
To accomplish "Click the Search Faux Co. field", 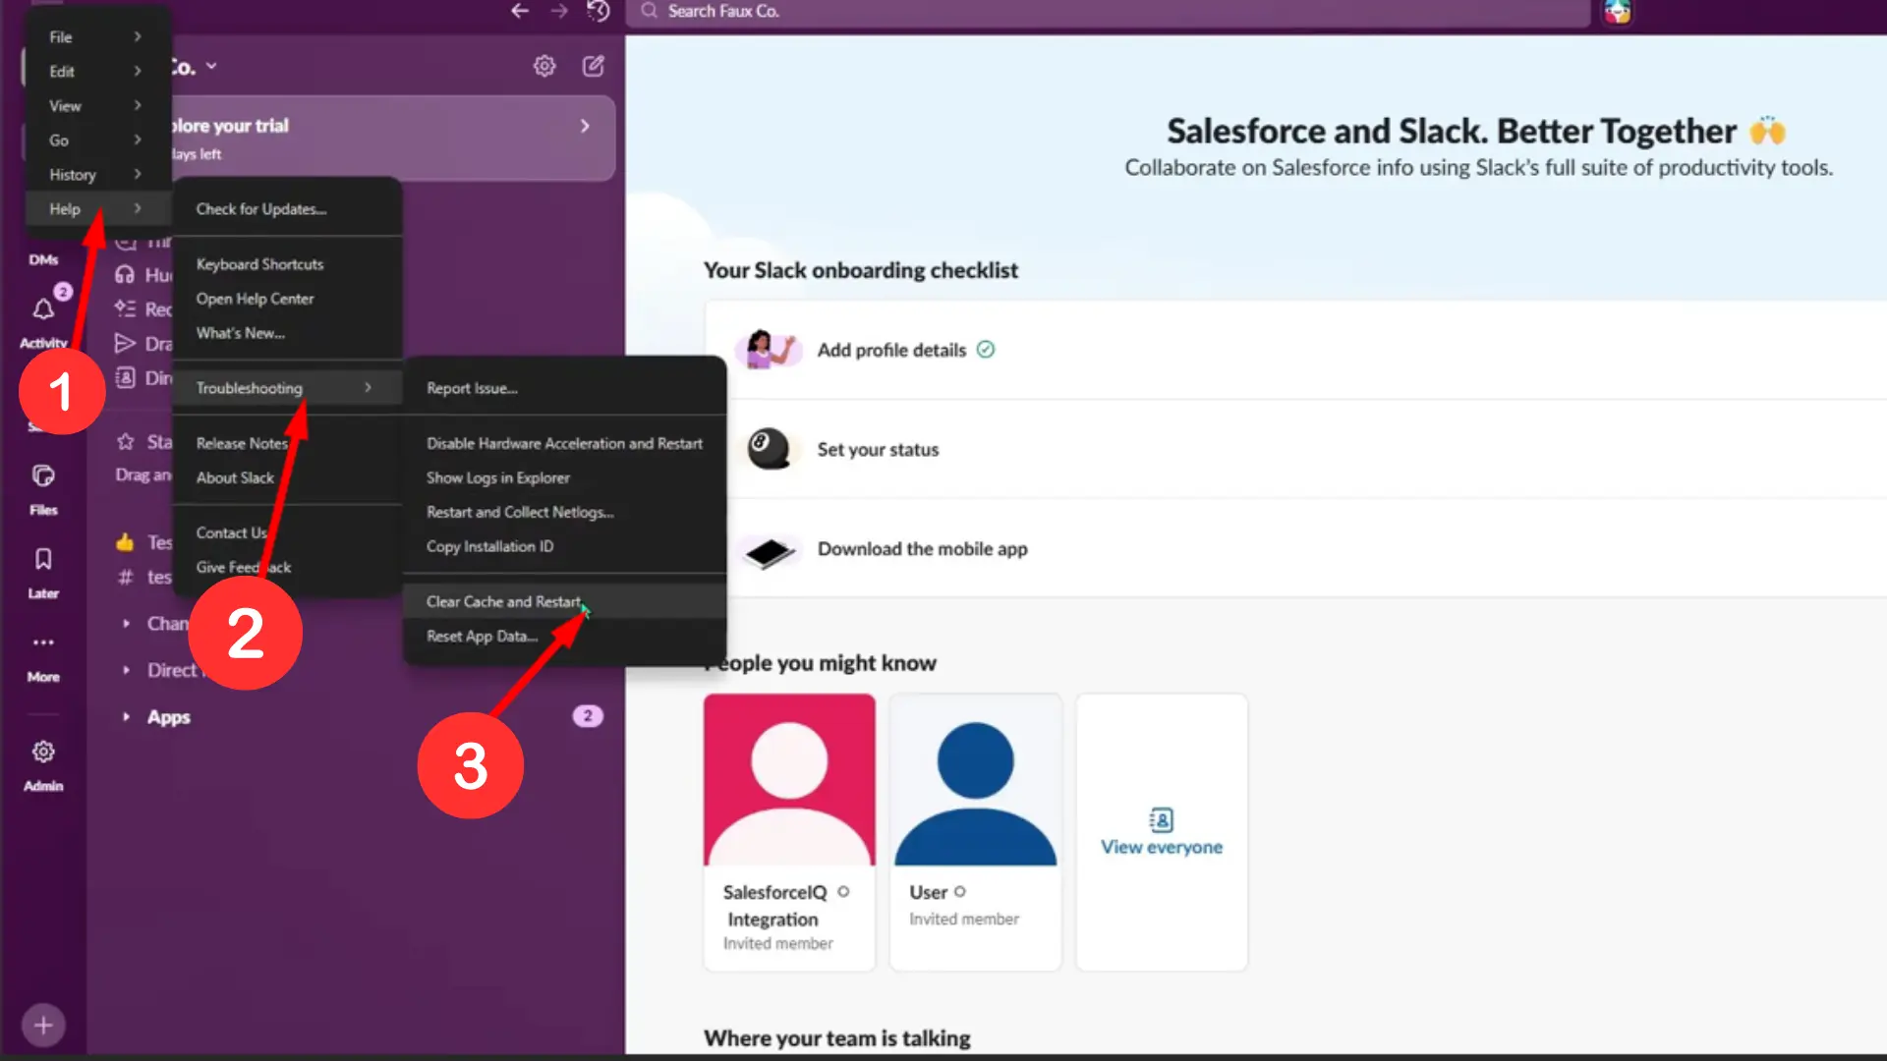I will [1108, 12].
